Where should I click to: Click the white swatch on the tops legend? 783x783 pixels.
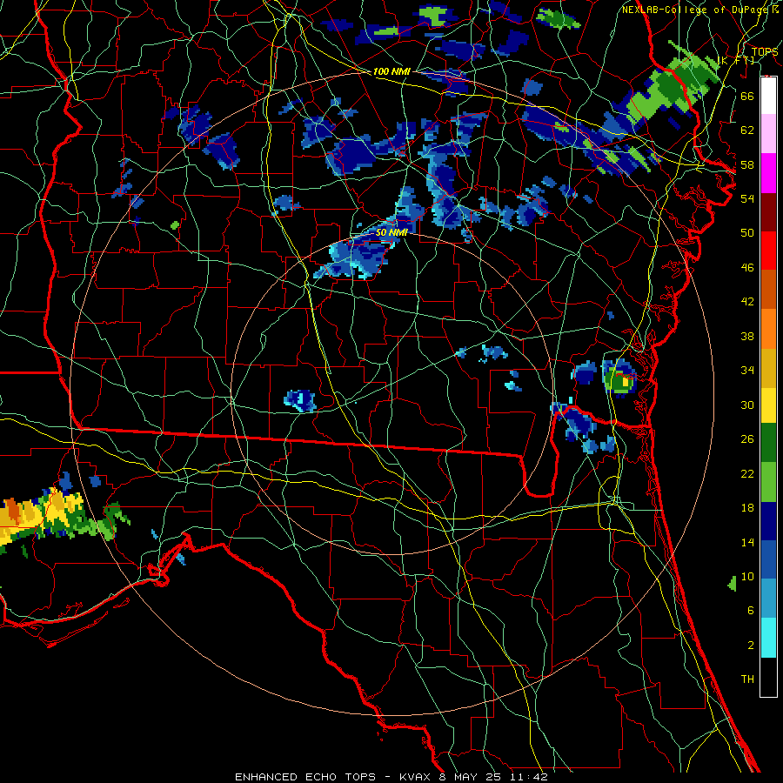(768, 96)
